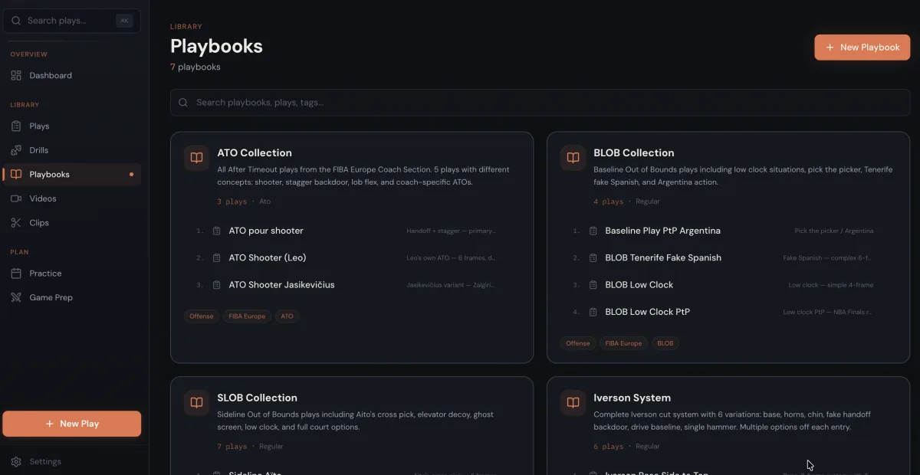This screenshot has height=475, width=920.
Task: Click FIBA Europe tag in ATO Collection
Action: pos(247,316)
